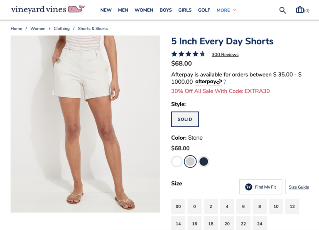Screen dimensions: 319x230
Task: Select the SOLID style option
Action: tap(185, 119)
